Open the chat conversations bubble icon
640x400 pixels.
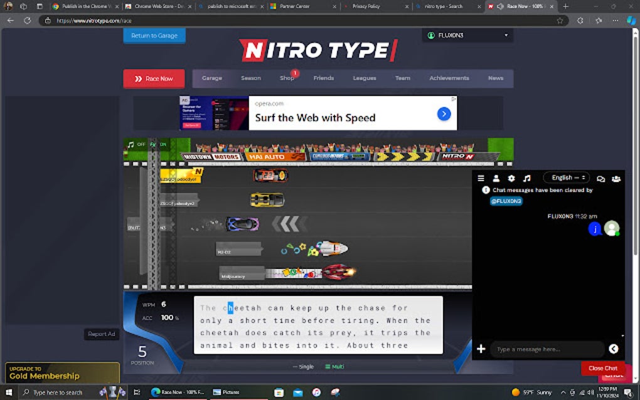pyautogui.click(x=600, y=178)
